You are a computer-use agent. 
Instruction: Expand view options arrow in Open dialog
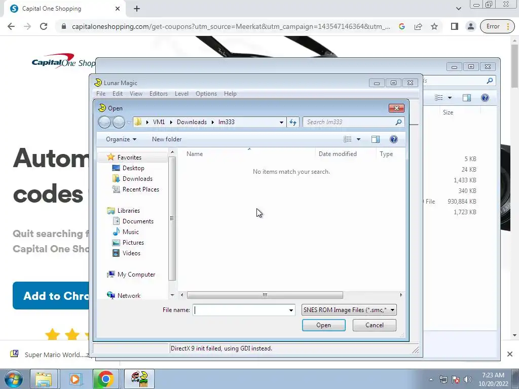[358, 139]
